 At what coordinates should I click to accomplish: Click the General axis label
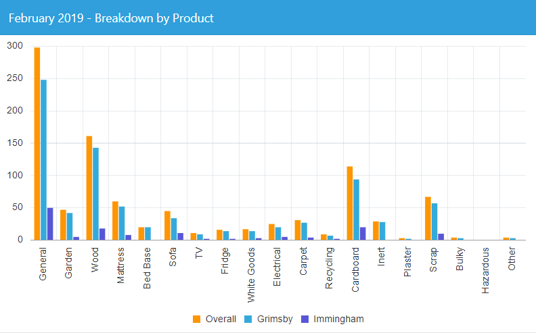43,264
